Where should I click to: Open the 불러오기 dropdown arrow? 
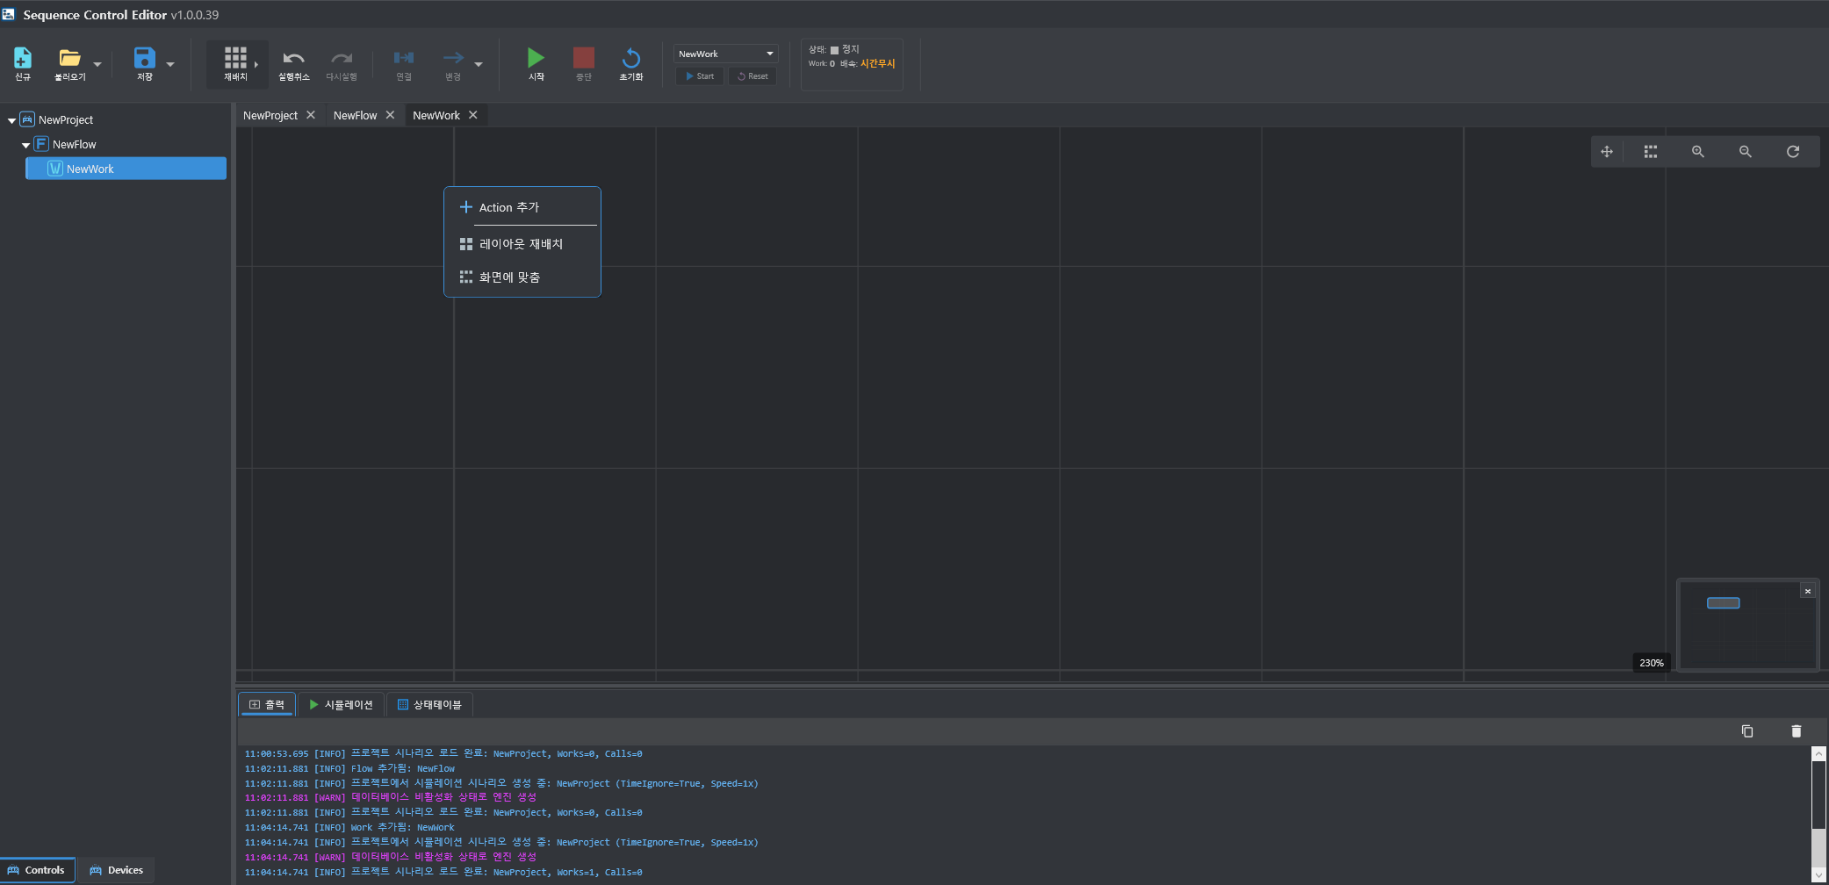coord(97,64)
